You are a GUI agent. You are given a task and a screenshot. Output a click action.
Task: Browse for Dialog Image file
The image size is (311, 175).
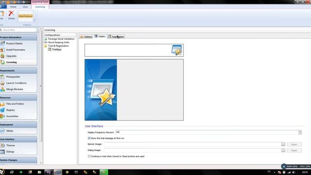coord(283,150)
